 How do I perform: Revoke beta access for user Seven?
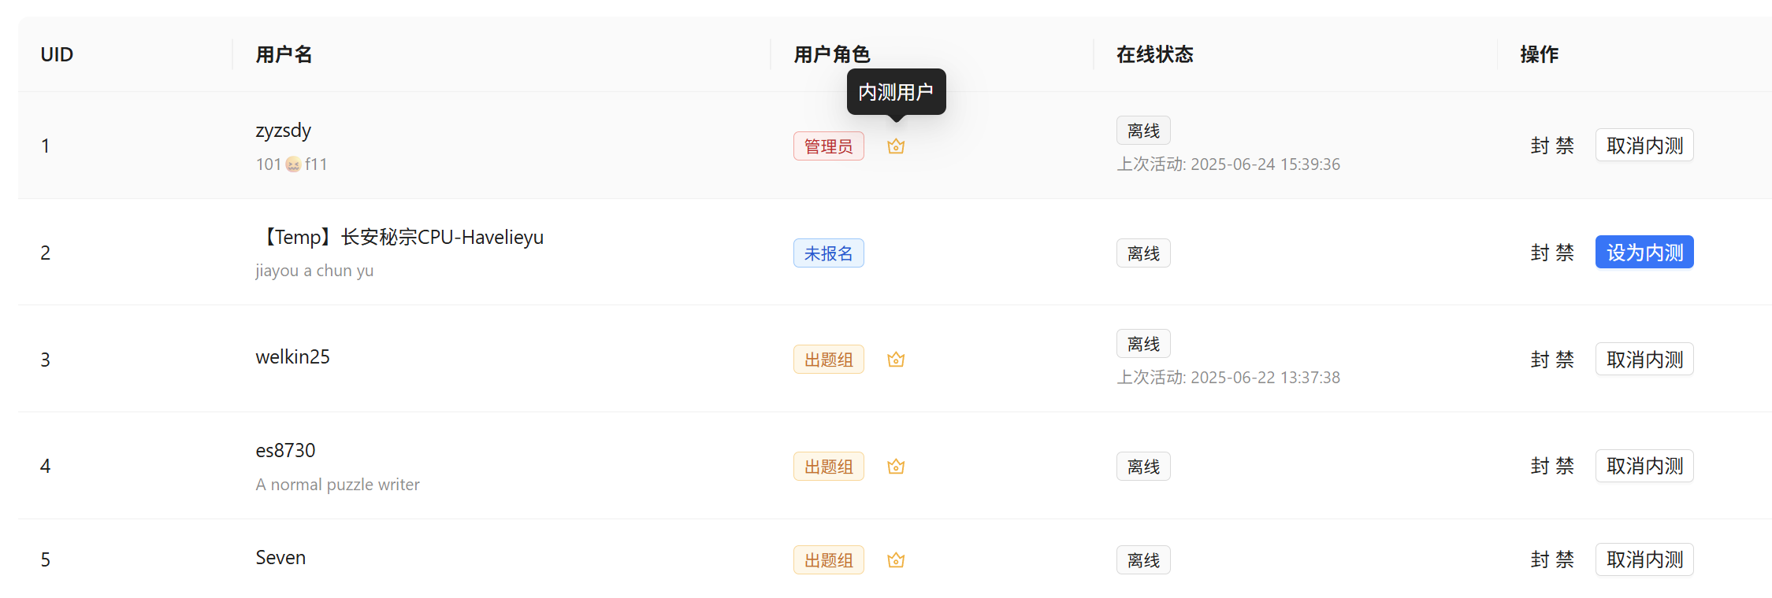coord(1644,559)
